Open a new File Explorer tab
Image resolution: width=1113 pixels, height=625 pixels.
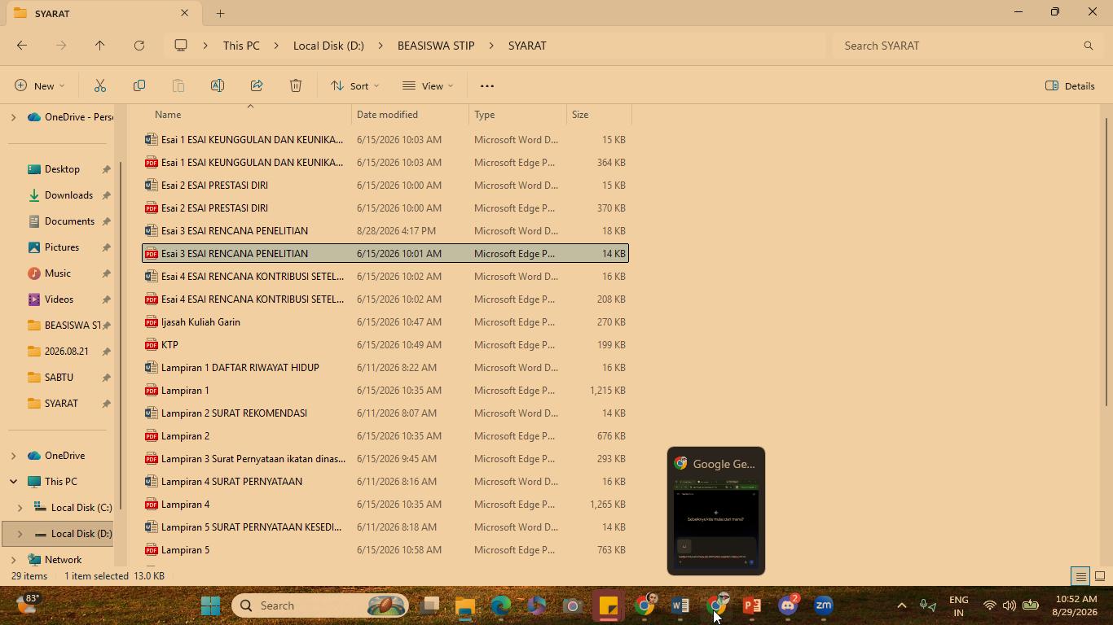coord(220,13)
